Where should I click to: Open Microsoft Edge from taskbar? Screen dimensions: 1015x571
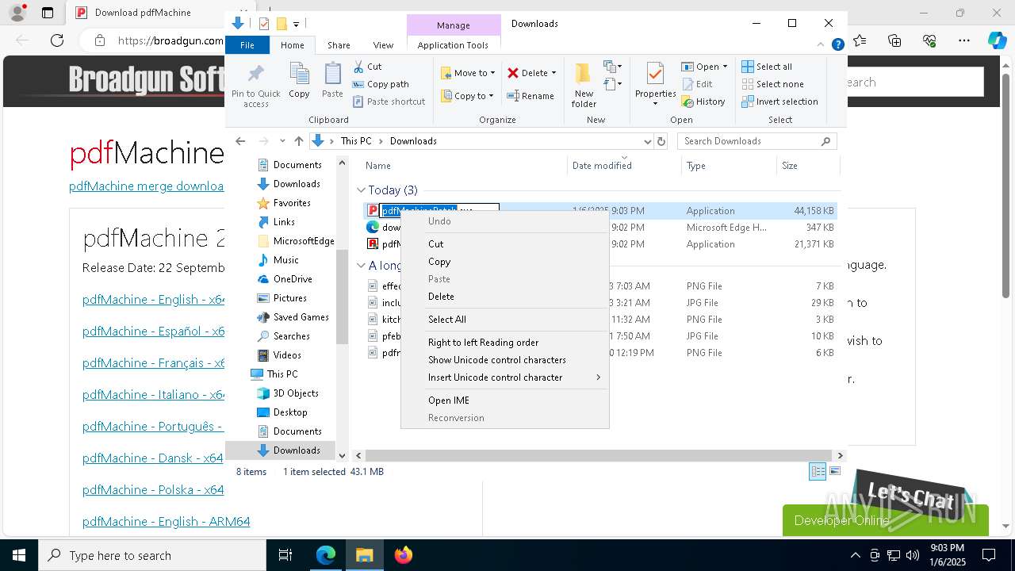(326, 555)
